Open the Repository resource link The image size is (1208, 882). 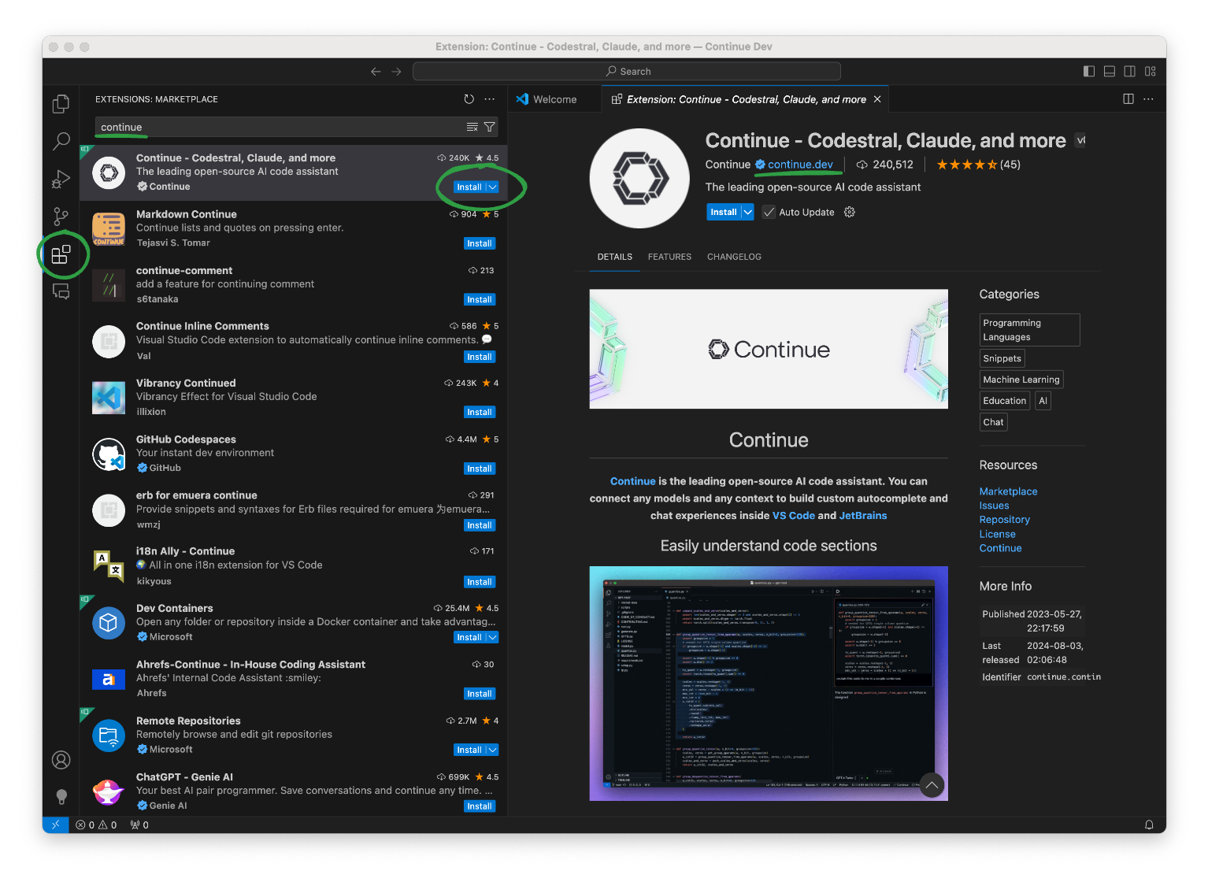pyautogui.click(x=1004, y=520)
